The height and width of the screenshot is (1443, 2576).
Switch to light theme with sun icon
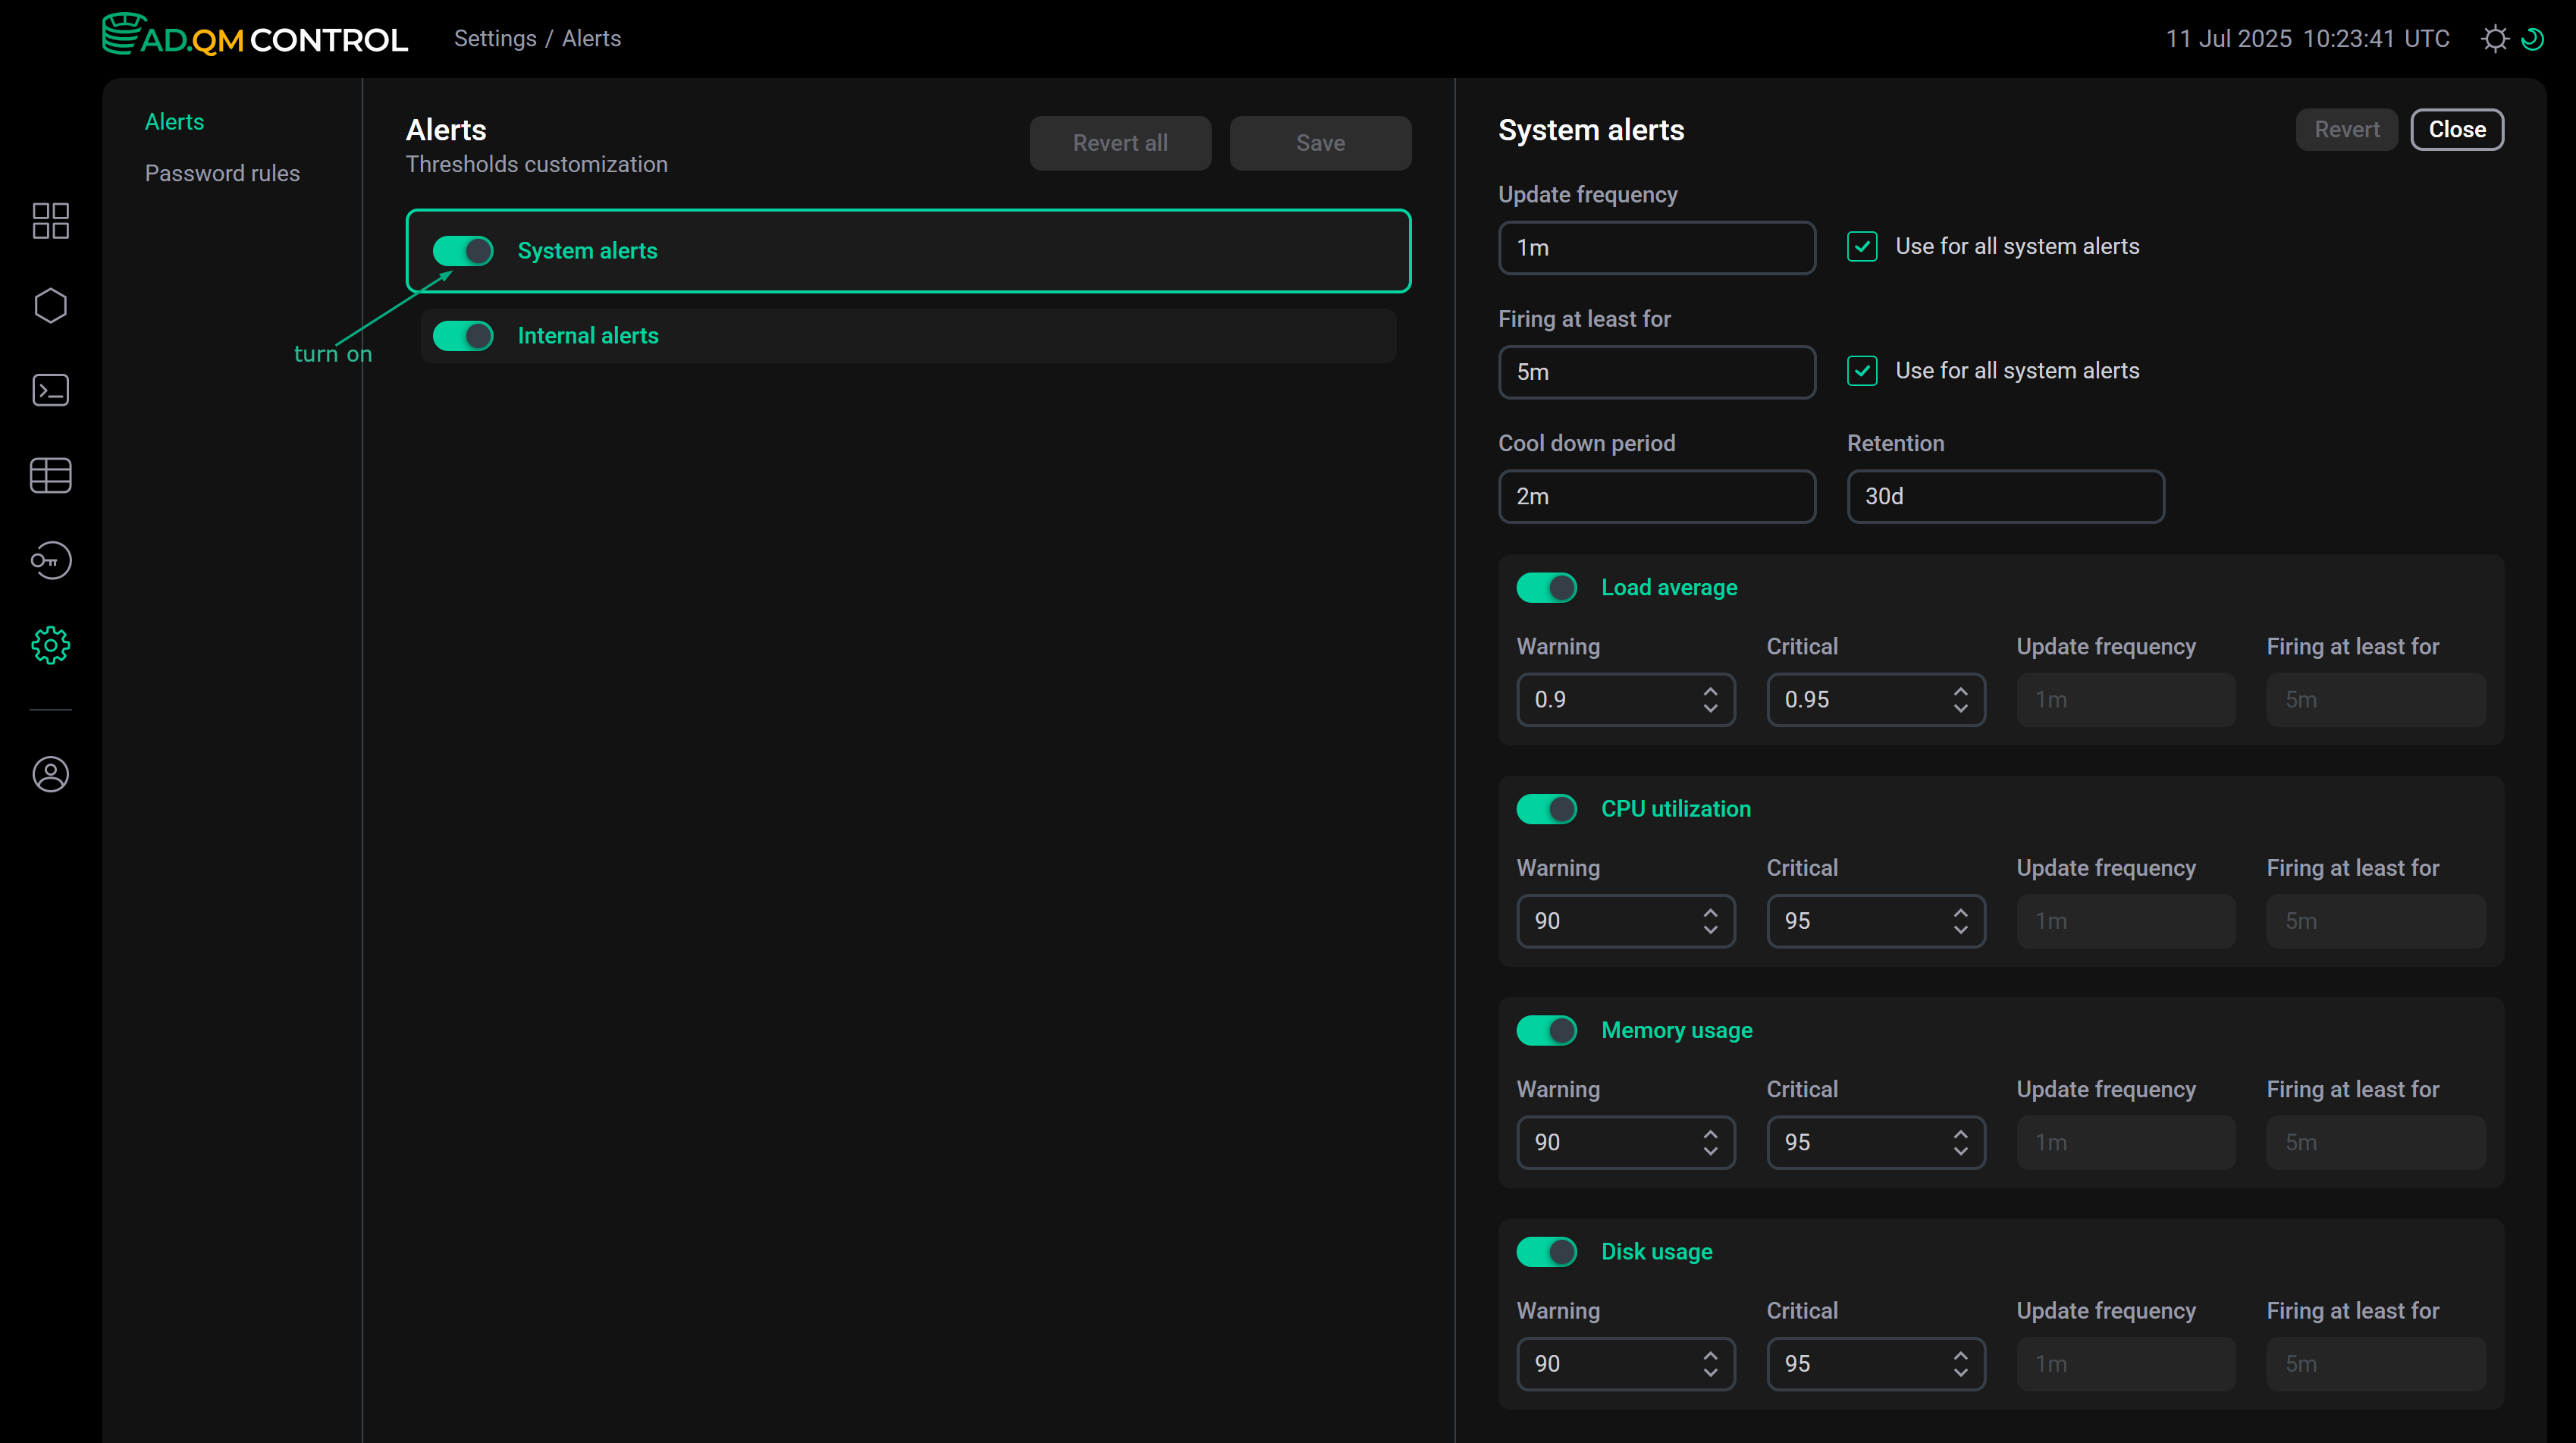coord(2496,38)
